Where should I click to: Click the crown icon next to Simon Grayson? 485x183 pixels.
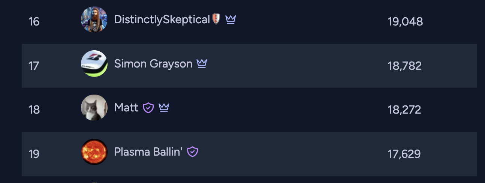click(202, 64)
